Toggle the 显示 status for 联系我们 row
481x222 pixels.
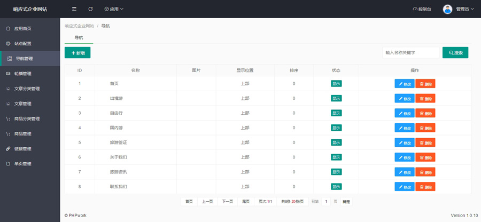pos(336,186)
